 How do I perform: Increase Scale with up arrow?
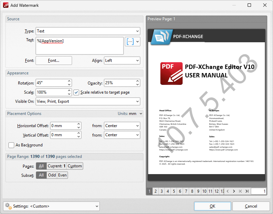click(x=69, y=90)
